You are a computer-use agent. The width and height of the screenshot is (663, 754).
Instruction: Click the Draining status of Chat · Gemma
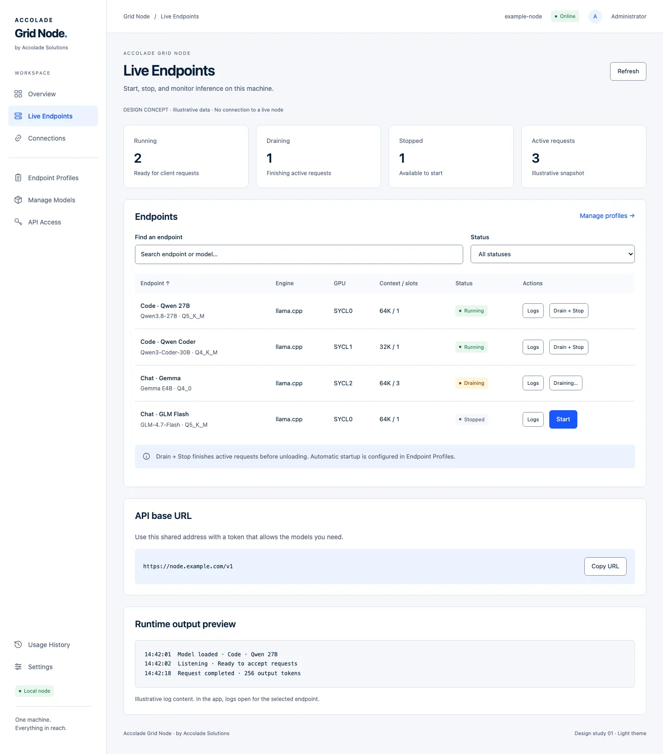pos(471,383)
